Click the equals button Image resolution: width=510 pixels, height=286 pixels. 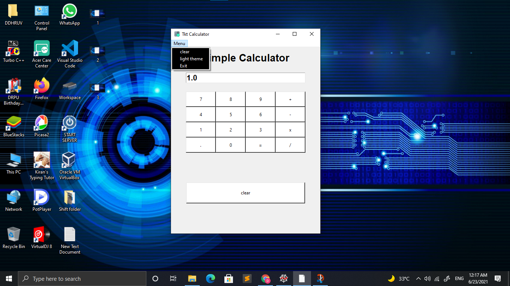pos(261,145)
